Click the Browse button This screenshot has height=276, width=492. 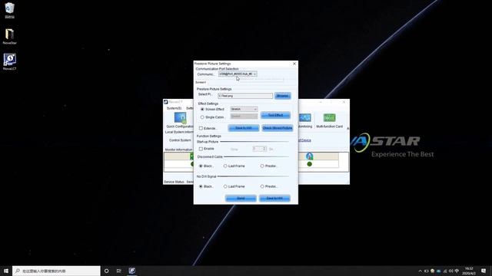(282, 96)
